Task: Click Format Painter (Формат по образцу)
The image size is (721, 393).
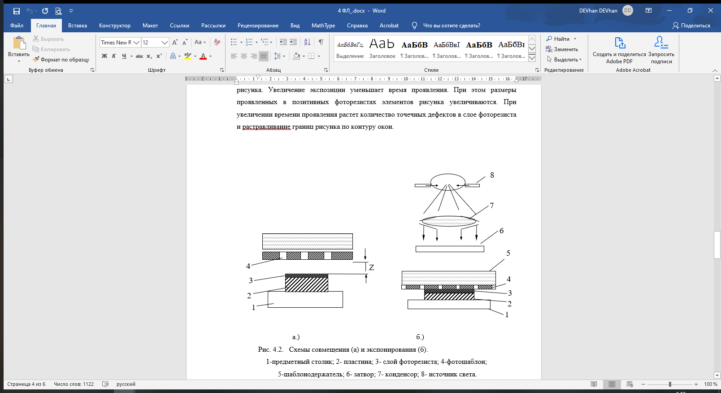Action: coord(61,60)
